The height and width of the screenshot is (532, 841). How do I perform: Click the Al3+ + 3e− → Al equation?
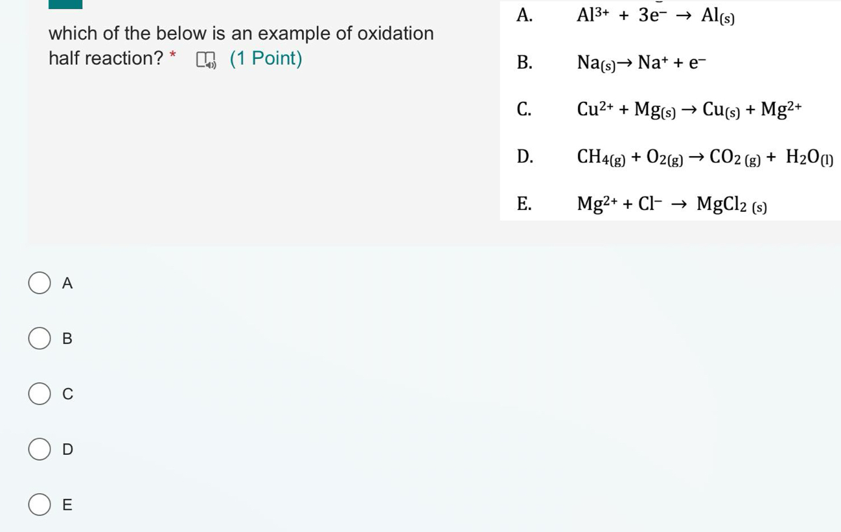(x=655, y=16)
